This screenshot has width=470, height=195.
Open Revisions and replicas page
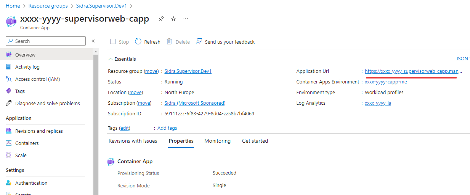(x=39, y=131)
